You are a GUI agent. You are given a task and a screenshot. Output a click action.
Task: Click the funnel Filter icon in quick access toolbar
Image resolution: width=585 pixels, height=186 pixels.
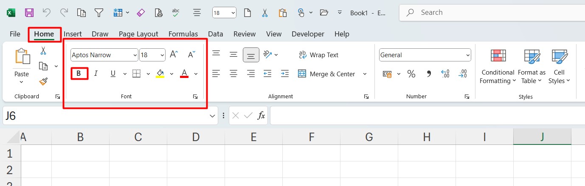point(99,13)
